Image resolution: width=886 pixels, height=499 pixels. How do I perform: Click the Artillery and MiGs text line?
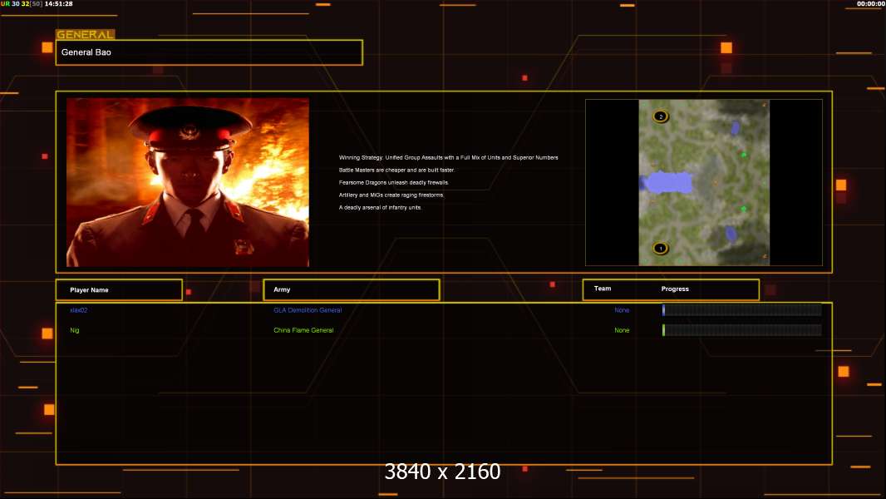[x=391, y=195]
